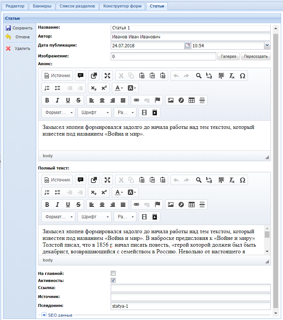Uncheck the Активность checkbox
This screenshot has height=320, width=283.
113,280
